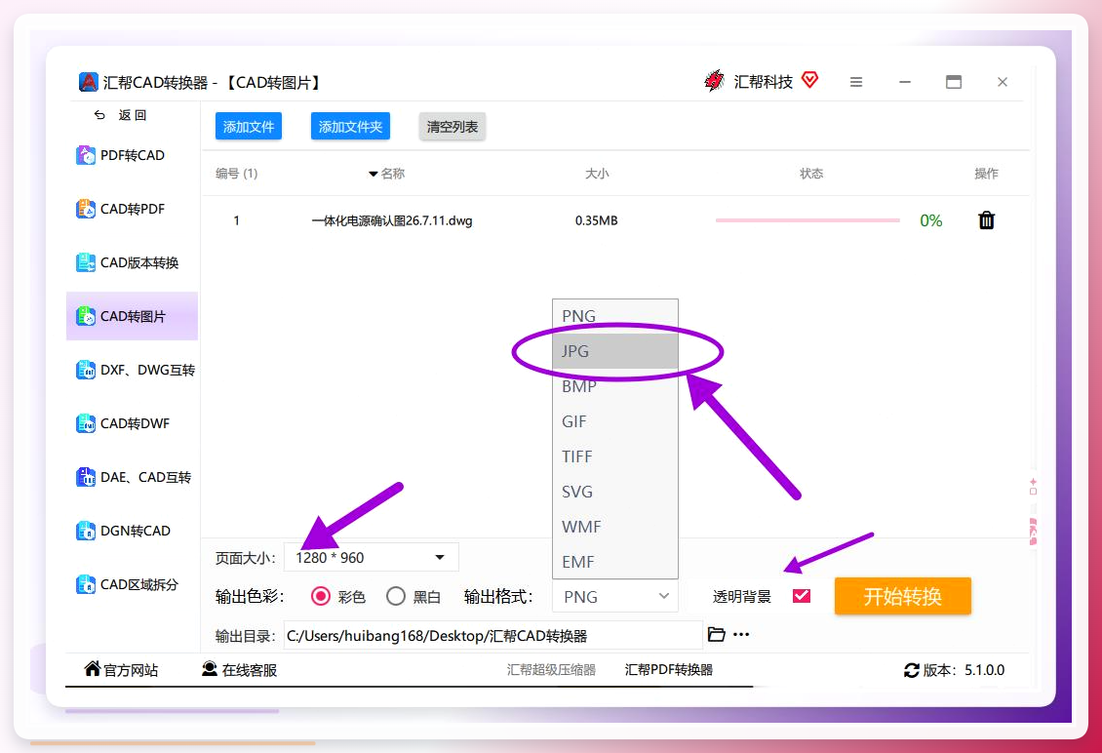Click the DAE、CAD互转 sidebar icon
This screenshot has height=753, width=1102.
(x=86, y=477)
